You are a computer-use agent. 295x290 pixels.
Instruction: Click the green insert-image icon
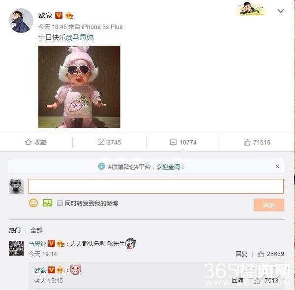(x=47, y=203)
